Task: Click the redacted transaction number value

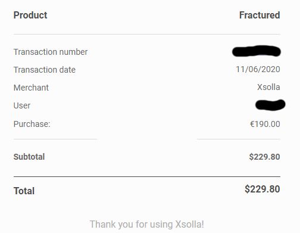Action: point(257,51)
